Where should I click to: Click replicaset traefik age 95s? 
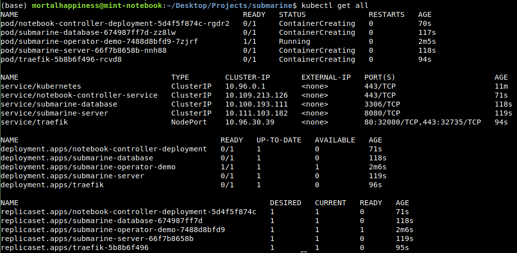pos(402,248)
